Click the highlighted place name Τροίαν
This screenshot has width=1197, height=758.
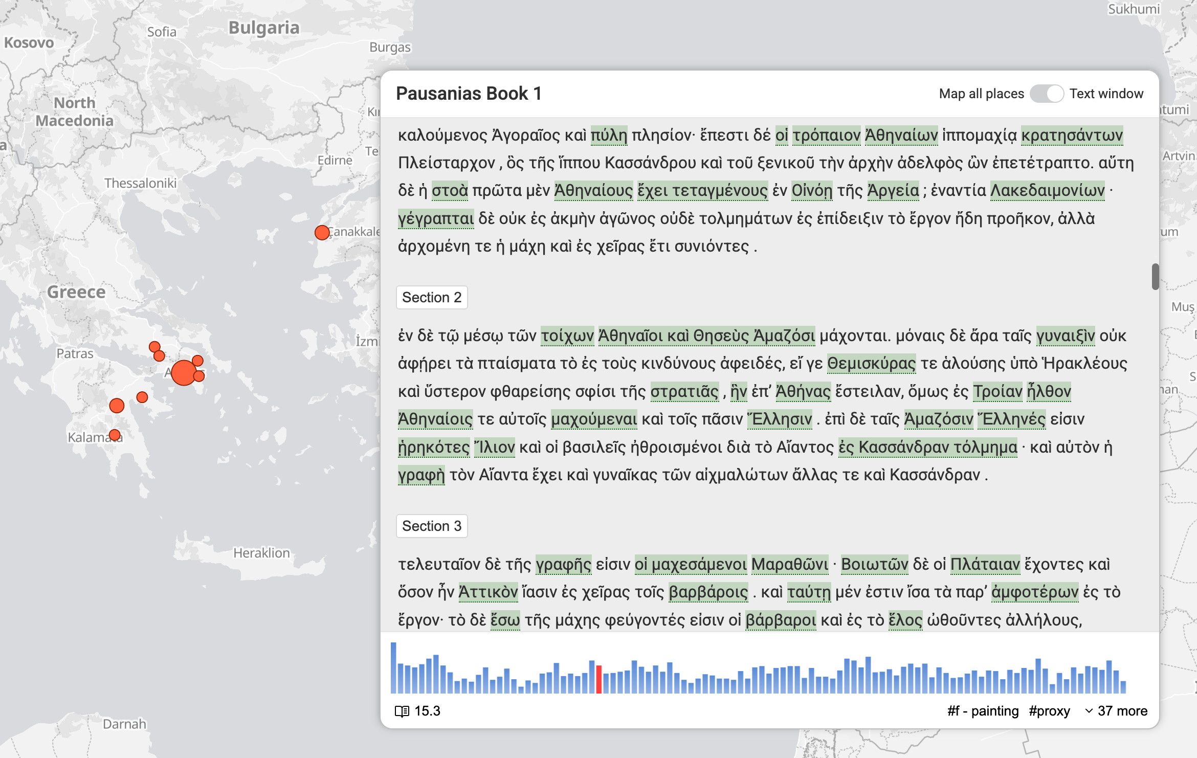(x=997, y=391)
